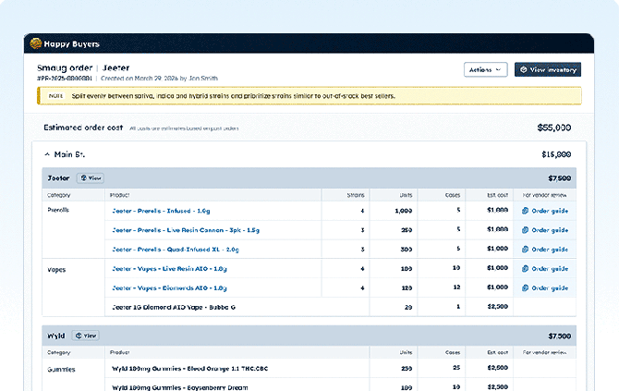Click the Wyld section $7,500 total
The height and width of the screenshot is (391, 619).
click(x=559, y=336)
